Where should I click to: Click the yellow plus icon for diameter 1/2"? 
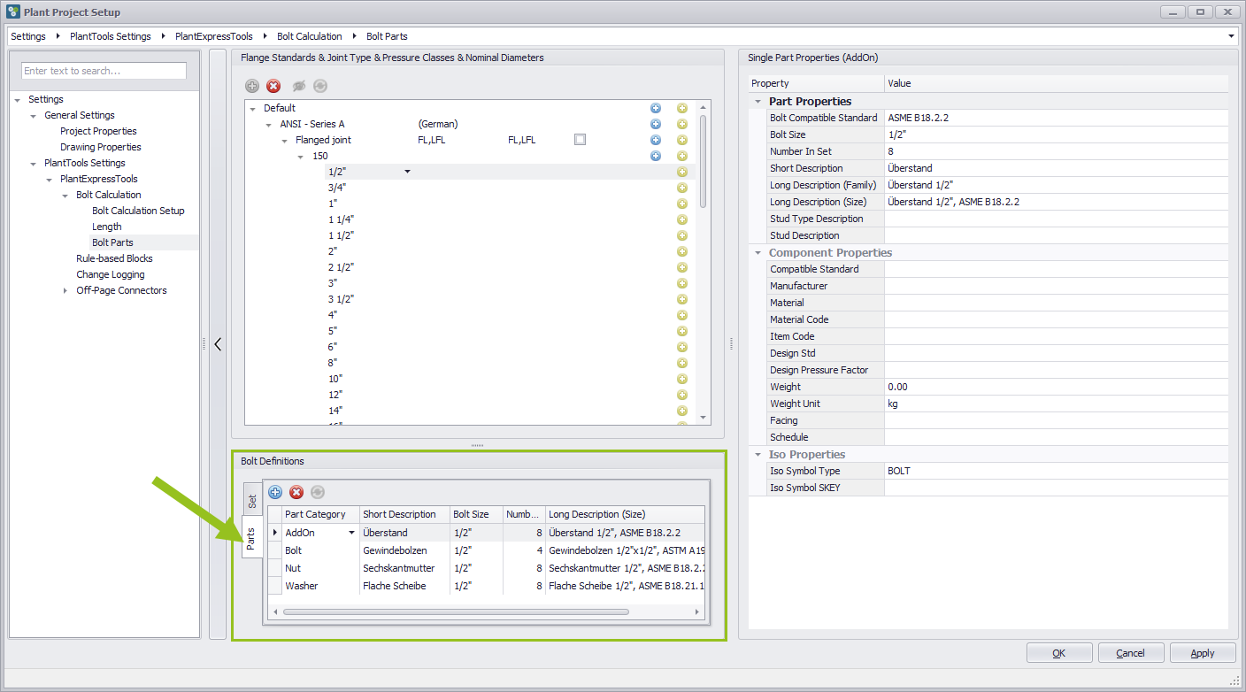682,172
